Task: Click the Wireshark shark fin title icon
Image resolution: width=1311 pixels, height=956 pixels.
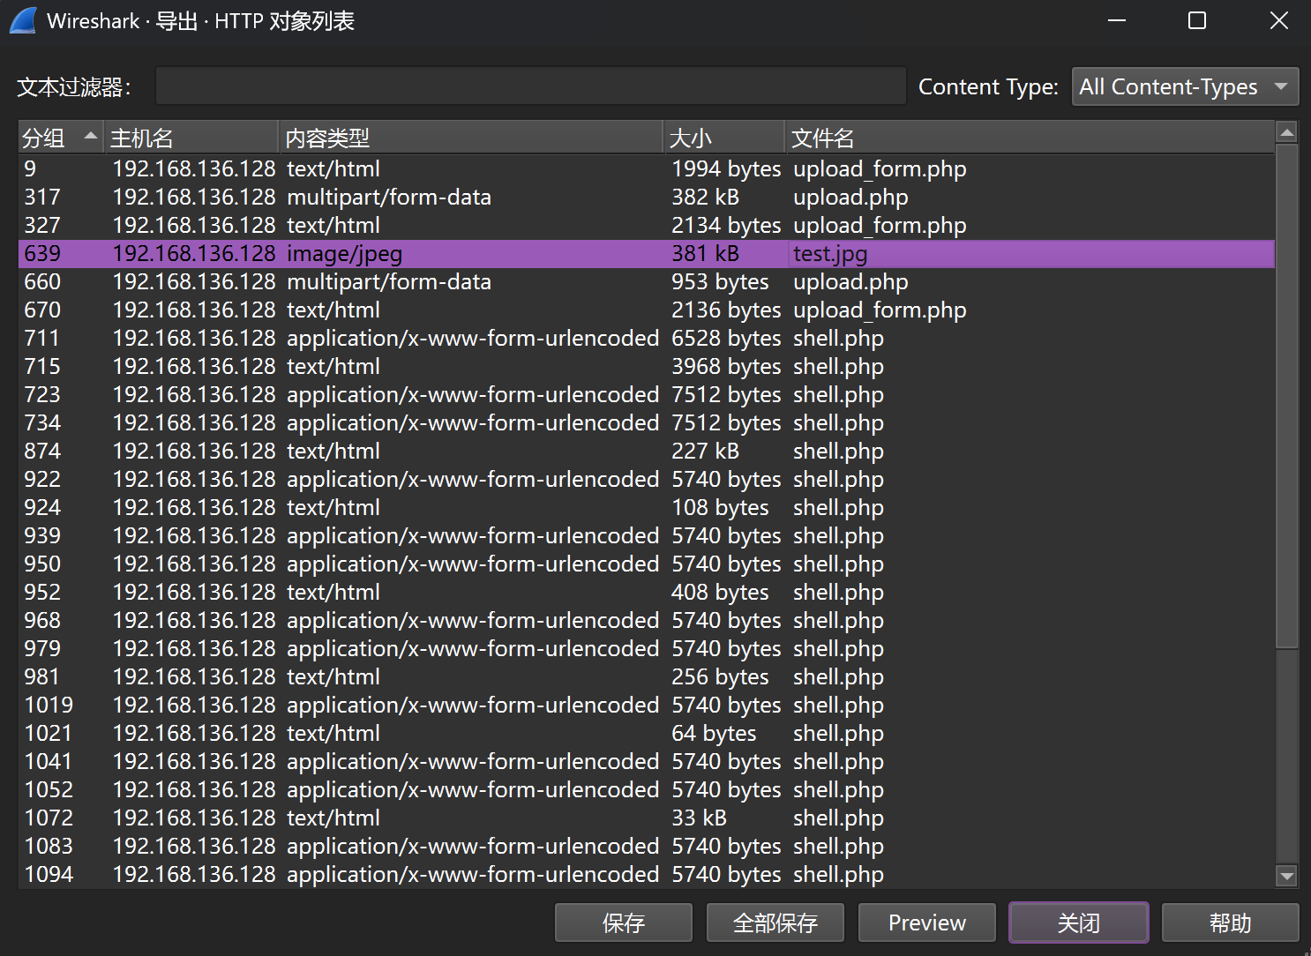Action: (x=23, y=20)
